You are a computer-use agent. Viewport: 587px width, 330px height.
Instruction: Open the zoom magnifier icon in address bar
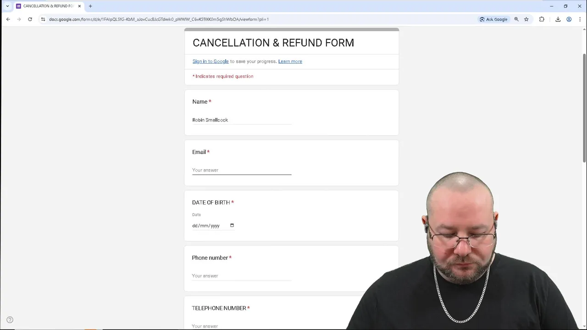(x=516, y=19)
